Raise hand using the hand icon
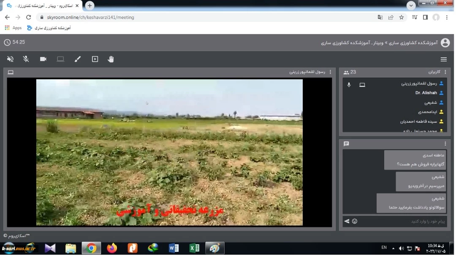Viewport: 456px width, 256px height. point(111,59)
